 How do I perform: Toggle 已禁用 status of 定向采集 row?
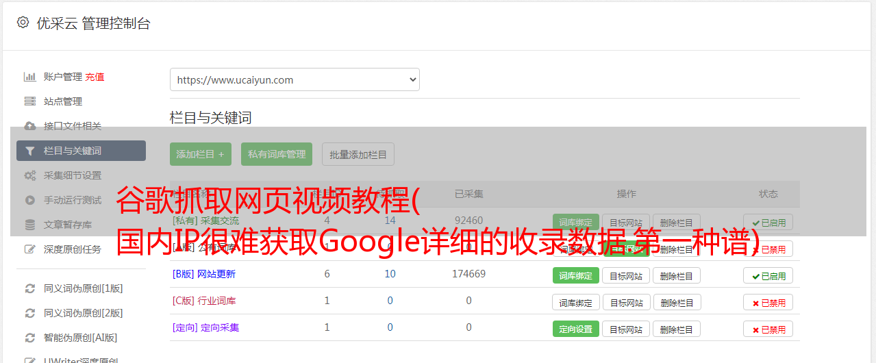pyautogui.click(x=768, y=329)
